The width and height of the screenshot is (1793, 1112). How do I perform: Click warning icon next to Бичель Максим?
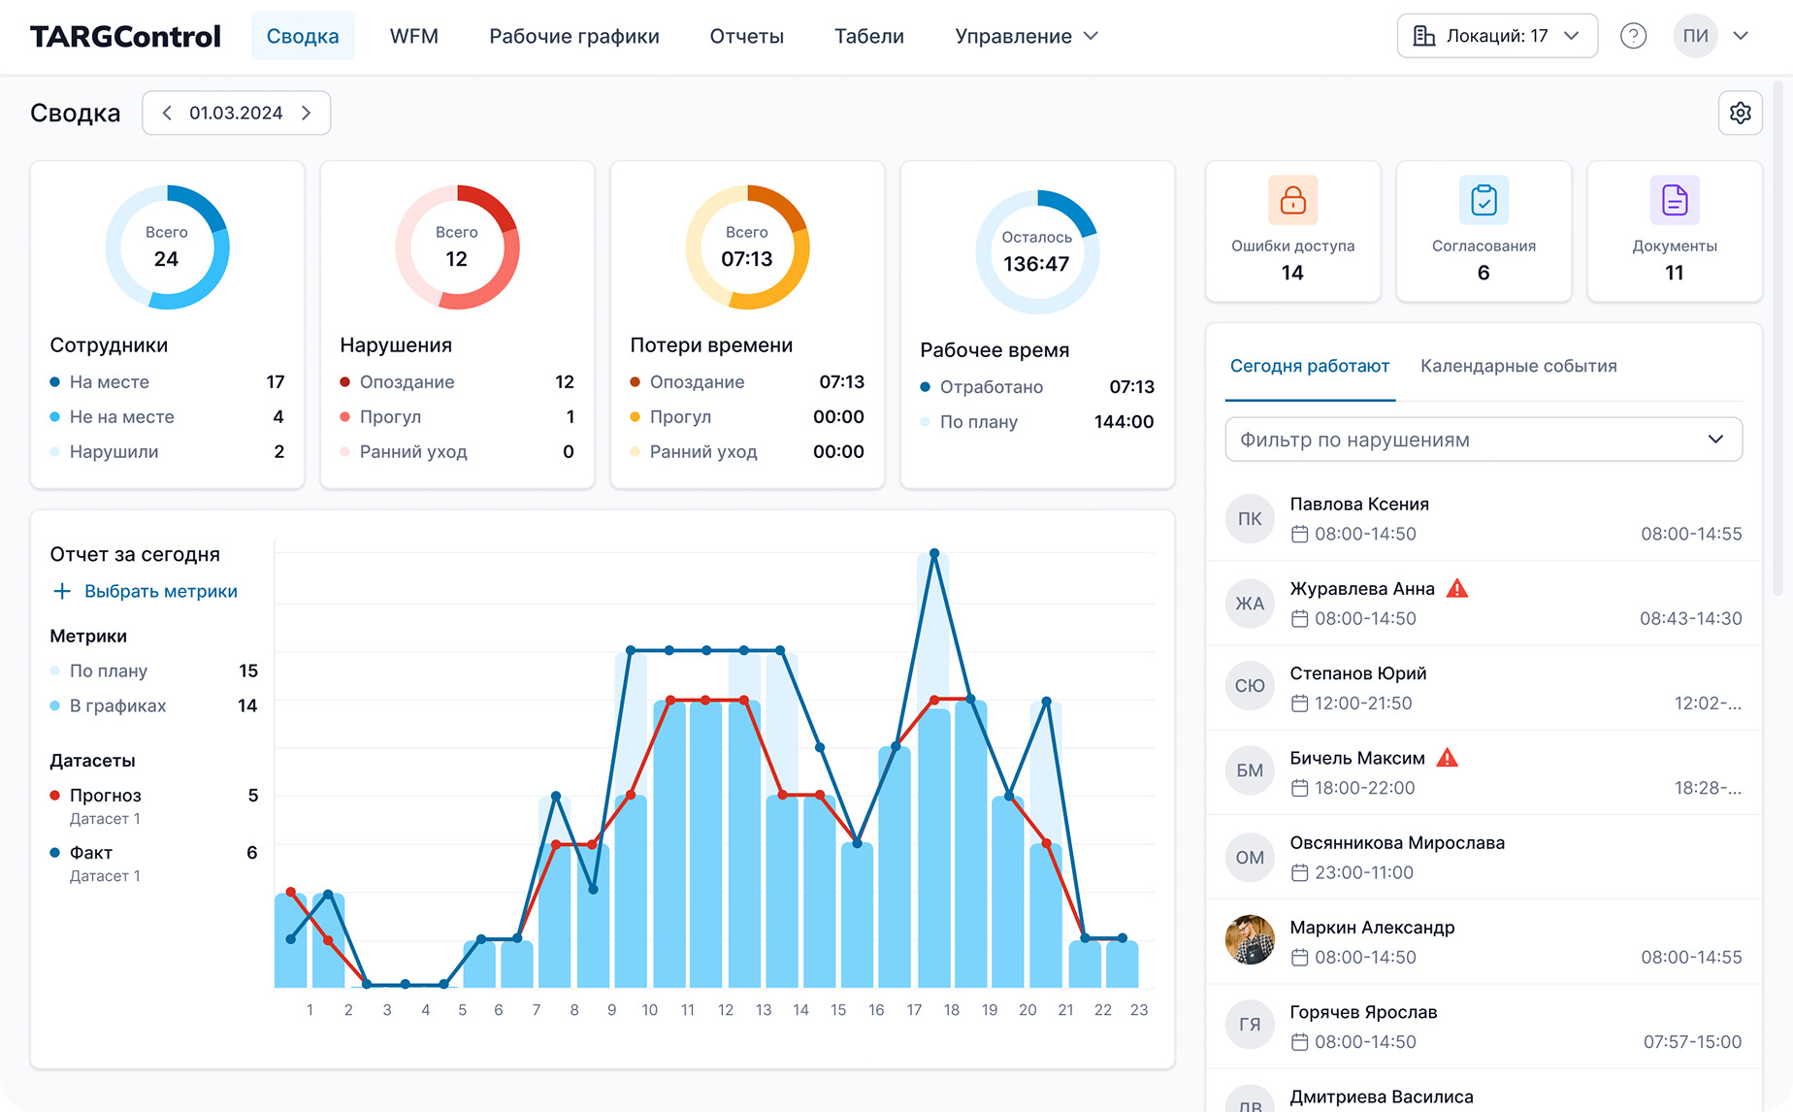pyautogui.click(x=1447, y=758)
